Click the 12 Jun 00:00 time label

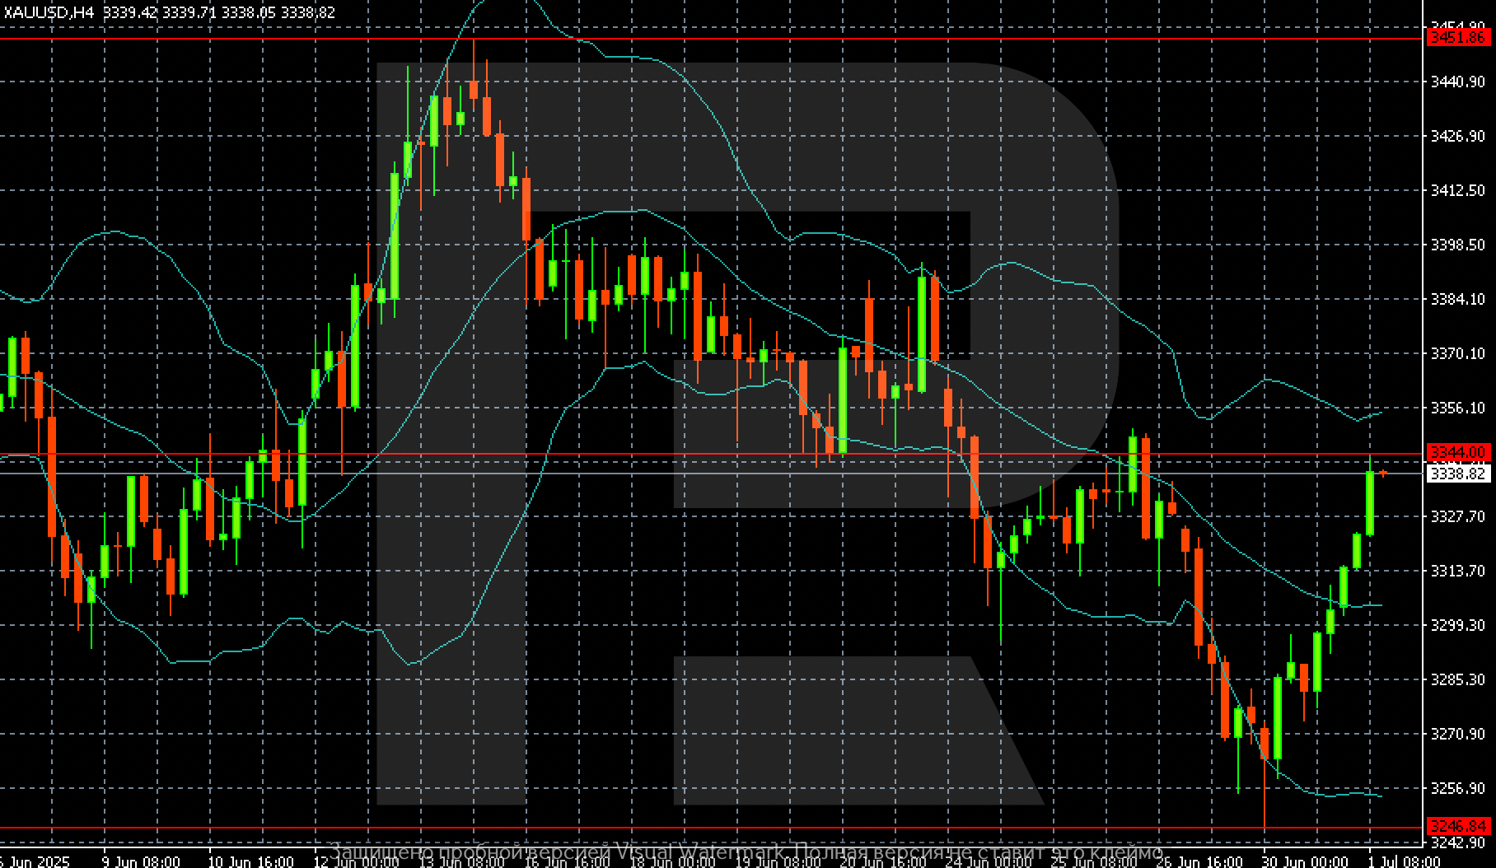(355, 861)
